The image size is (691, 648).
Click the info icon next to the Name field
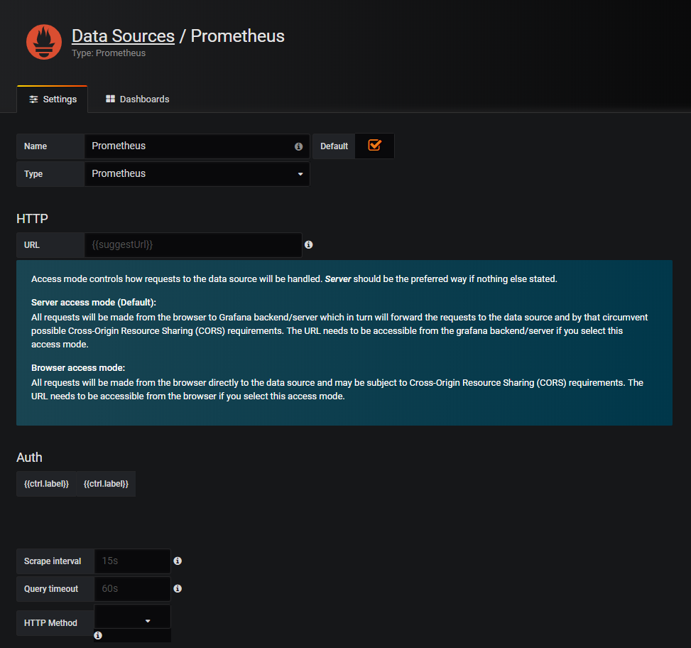pos(298,146)
